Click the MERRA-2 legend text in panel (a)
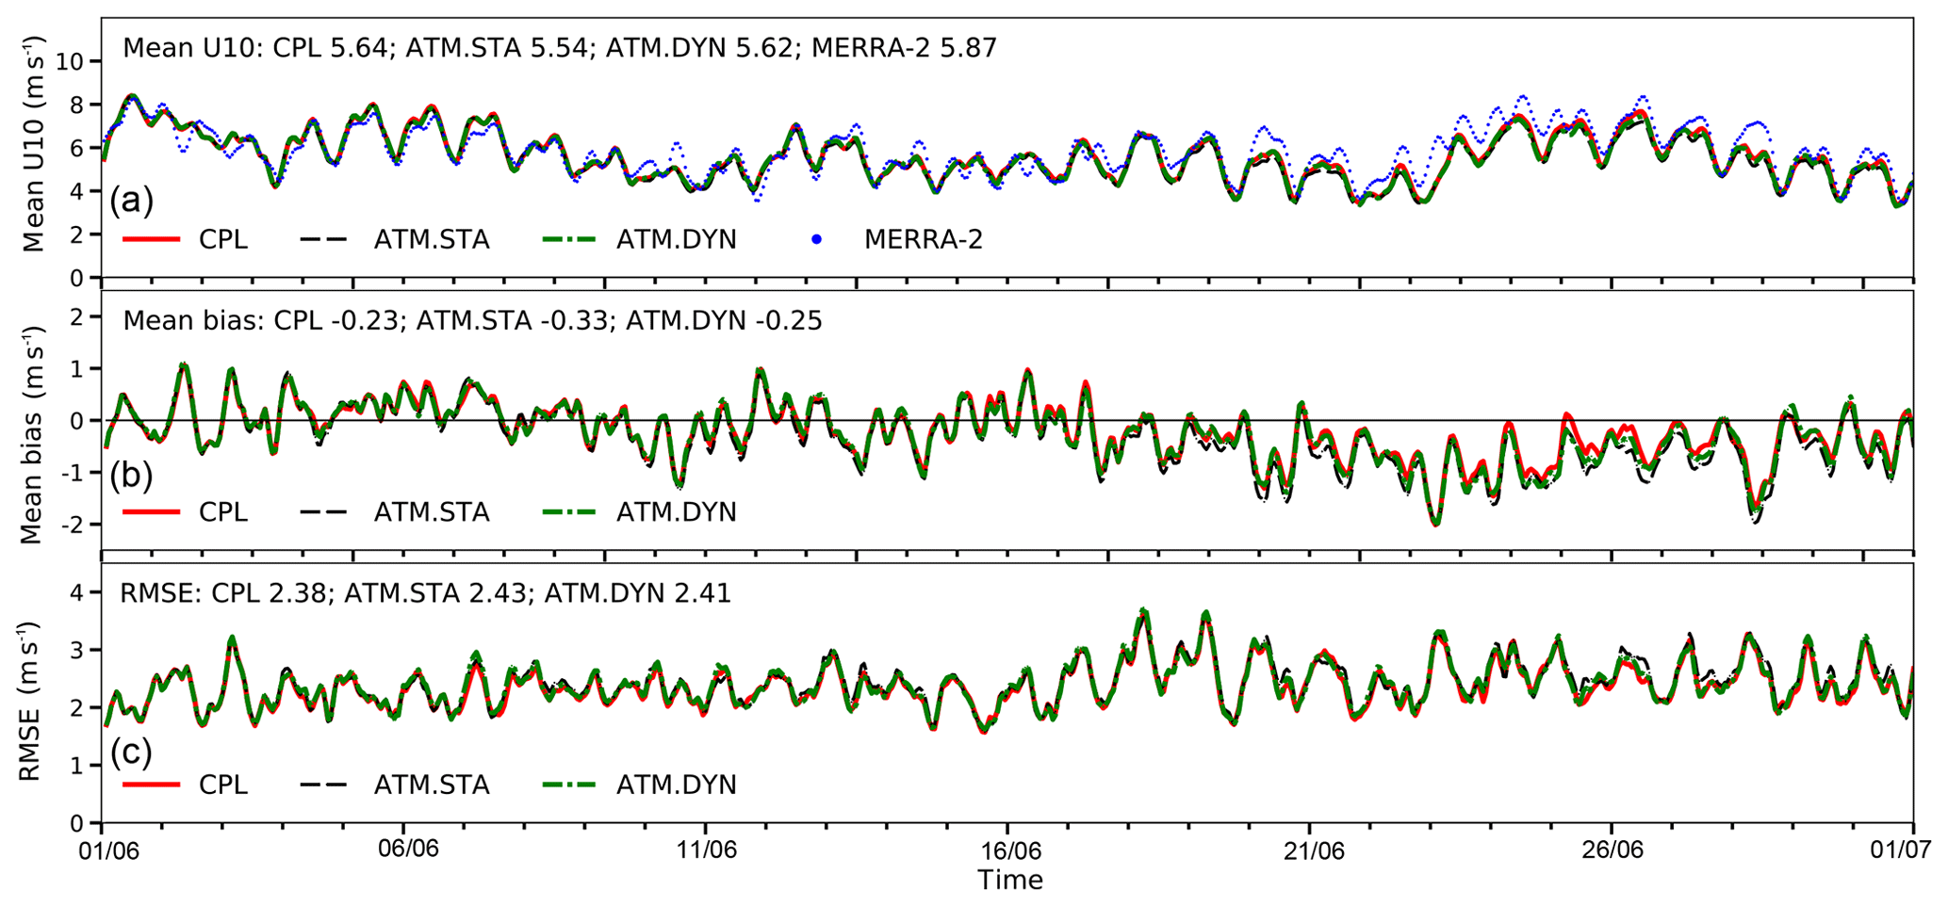The height and width of the screenshot is (906, 1948). pyautogui.click(x=923, y=240)
